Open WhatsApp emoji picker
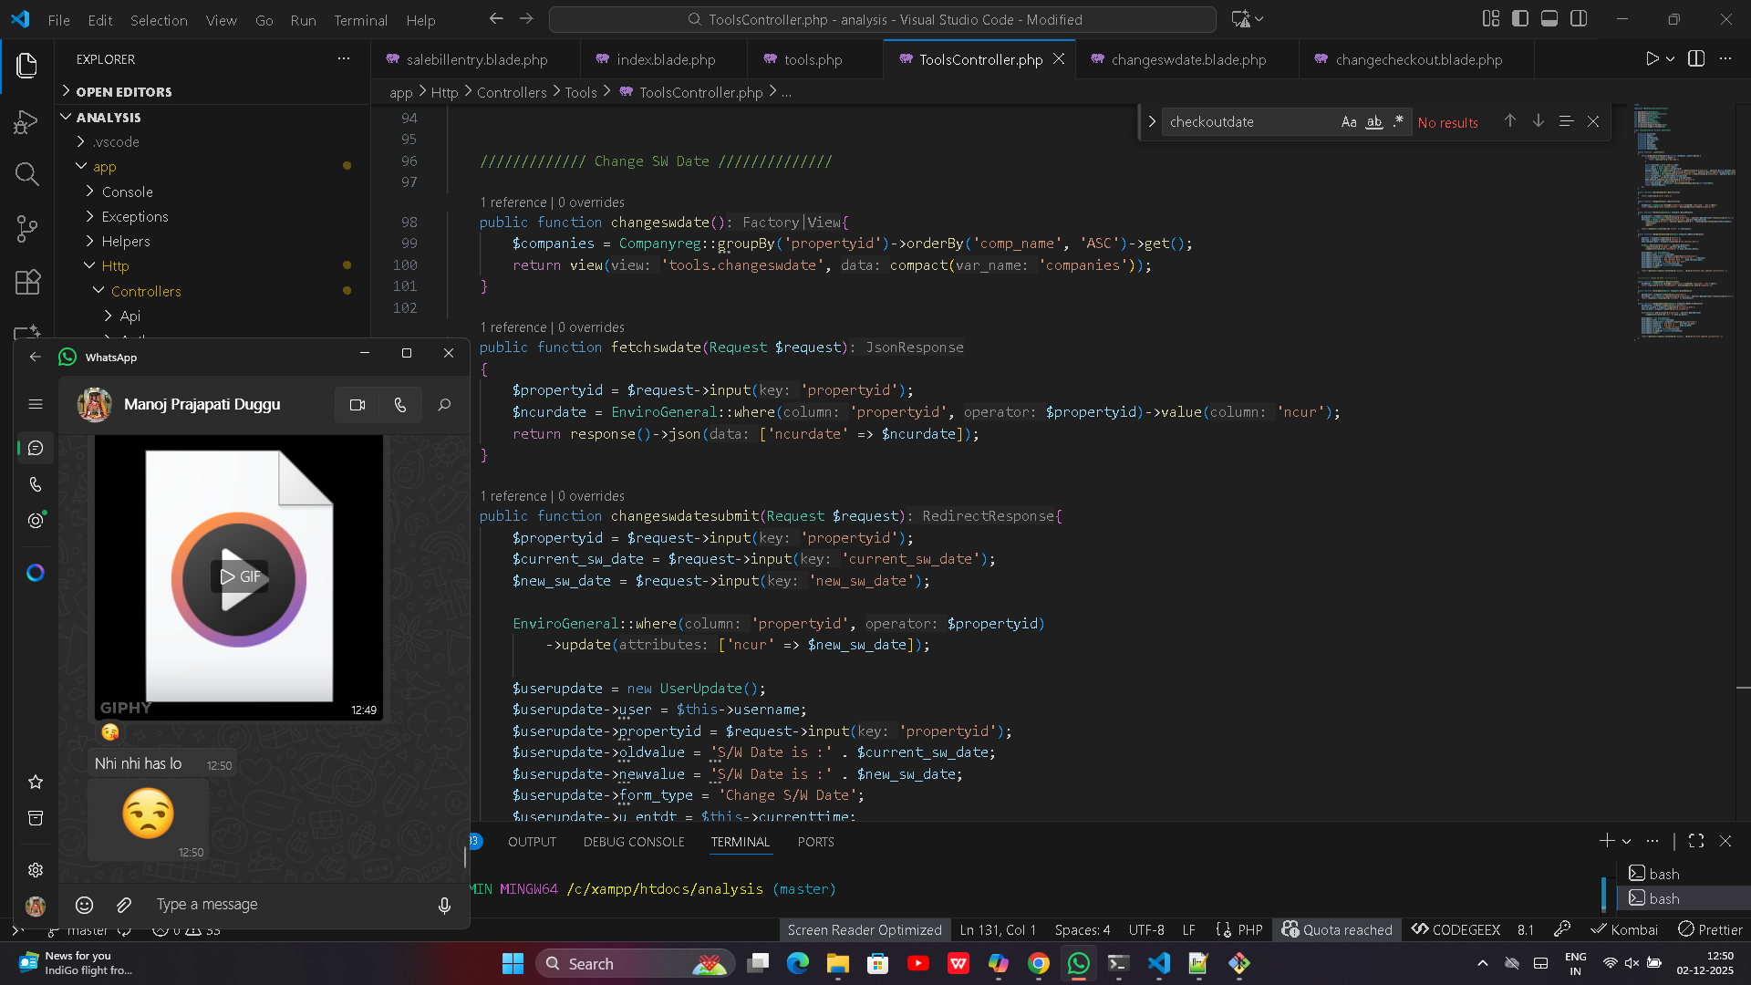The width and height of the screenshot is (1751, 985). tap(84, 905)
